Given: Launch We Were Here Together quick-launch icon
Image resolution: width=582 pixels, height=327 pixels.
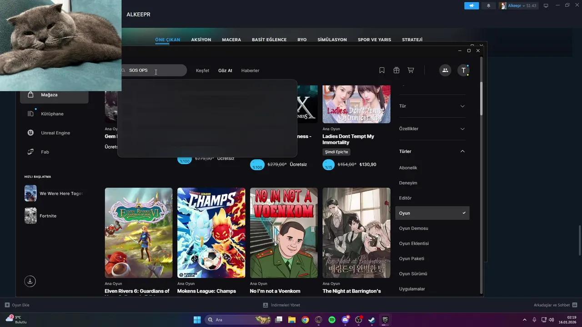Looking at the screenshot, I should 30,193.
